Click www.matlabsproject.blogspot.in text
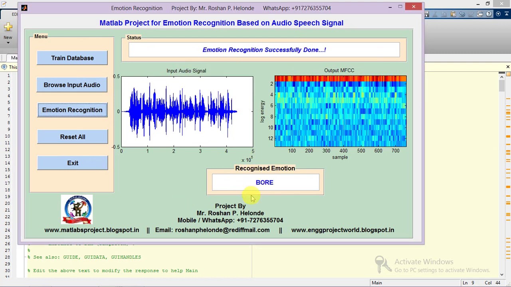The height and width of the screenshot is (287, 511). tap(92, 230)
